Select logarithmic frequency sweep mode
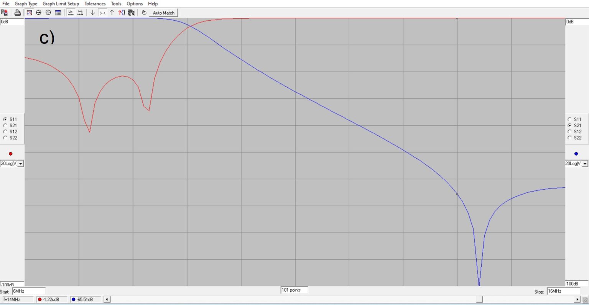Screen dimensions: 589x305 [80, 12]
